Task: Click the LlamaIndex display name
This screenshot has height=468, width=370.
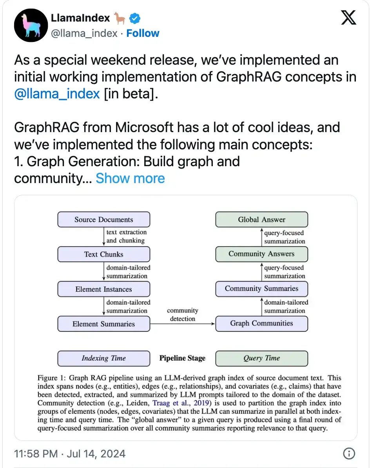Action: pyautogui.click(x=80, y=17)
